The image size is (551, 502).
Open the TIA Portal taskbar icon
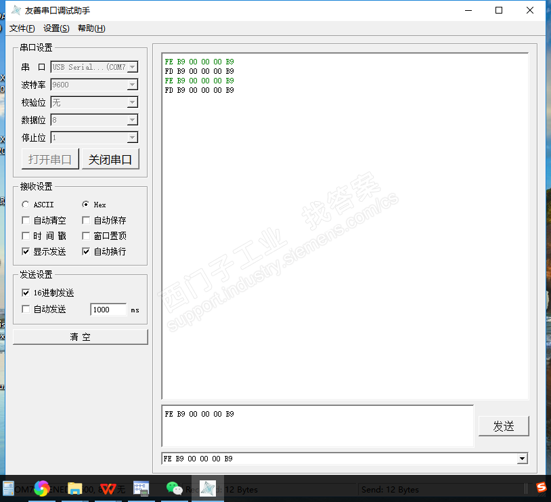(x=141, y=488)
